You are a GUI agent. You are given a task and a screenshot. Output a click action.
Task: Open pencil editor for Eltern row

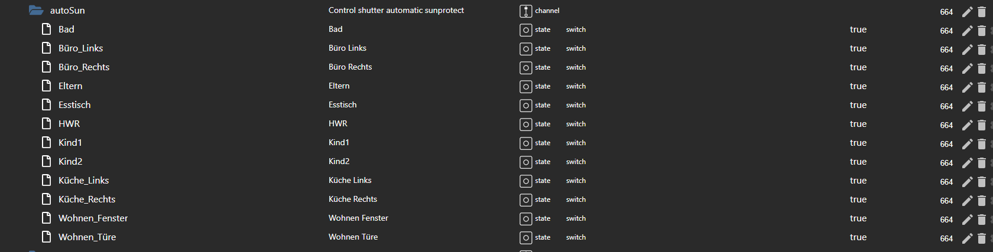[x=967, y=87]
